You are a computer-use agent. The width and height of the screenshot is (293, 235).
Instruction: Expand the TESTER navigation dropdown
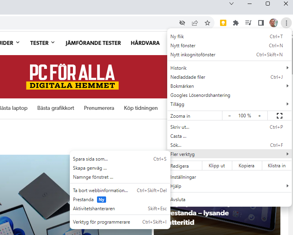point(43,43)
